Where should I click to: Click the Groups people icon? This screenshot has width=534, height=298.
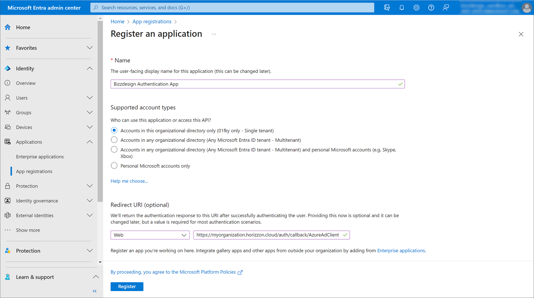(7, 113)
